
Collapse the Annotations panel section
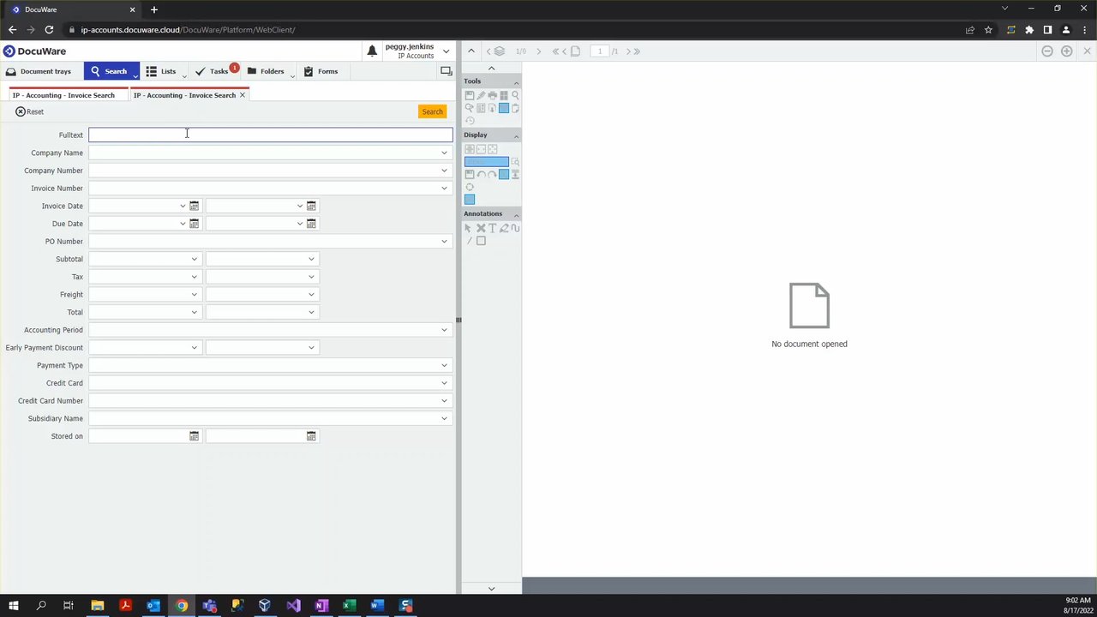tap(516, 213)
